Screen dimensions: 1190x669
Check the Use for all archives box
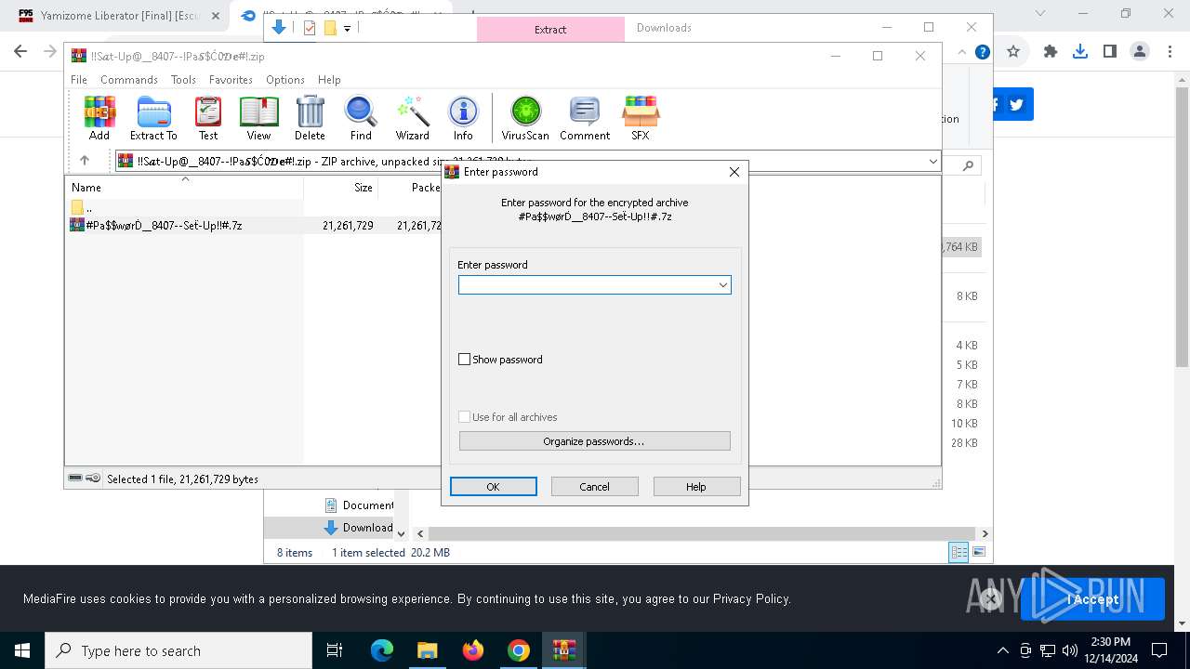pyautogui.click(x=465, y=417)
